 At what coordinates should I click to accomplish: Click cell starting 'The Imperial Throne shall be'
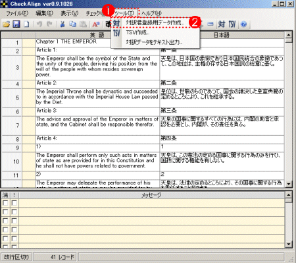(97, 98)
